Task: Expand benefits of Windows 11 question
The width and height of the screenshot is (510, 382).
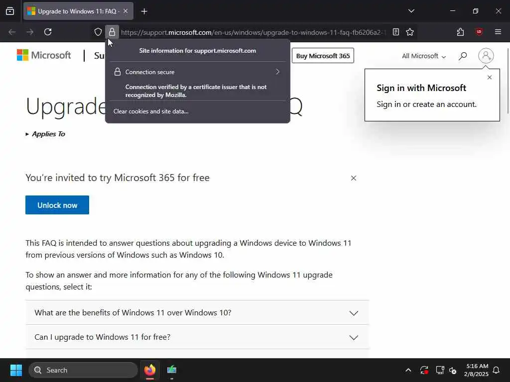Action: [x=197, y=312]
